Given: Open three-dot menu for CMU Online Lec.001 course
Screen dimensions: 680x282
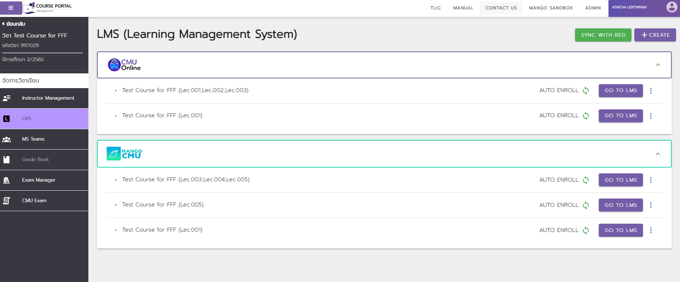Looking at the screenshot, I should (651, 116).
